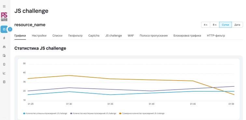The width and height of the screenshot is (246, 120).
Task: Go to the Геофильтр tab
Action: pos(75,36)
